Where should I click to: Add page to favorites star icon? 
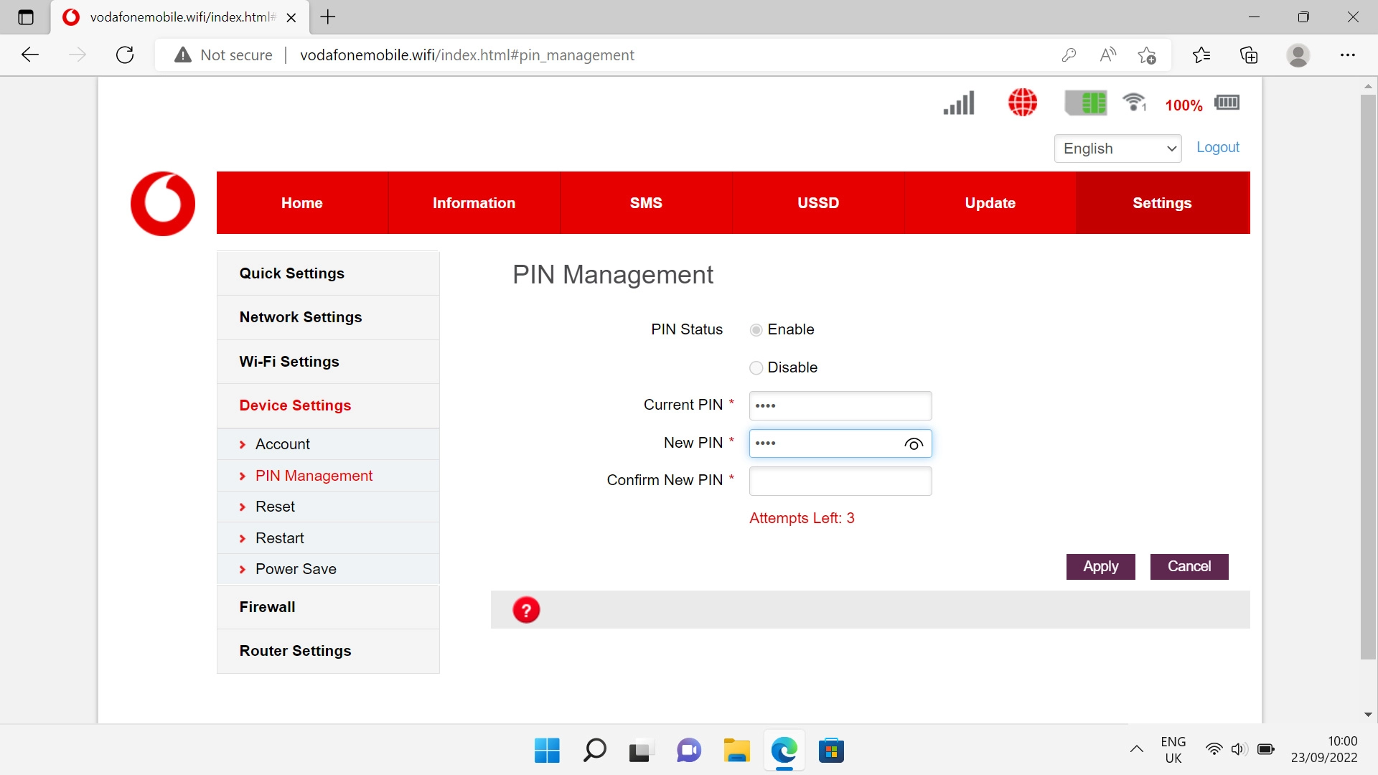pyautogui.click(x=1146, y=55)
